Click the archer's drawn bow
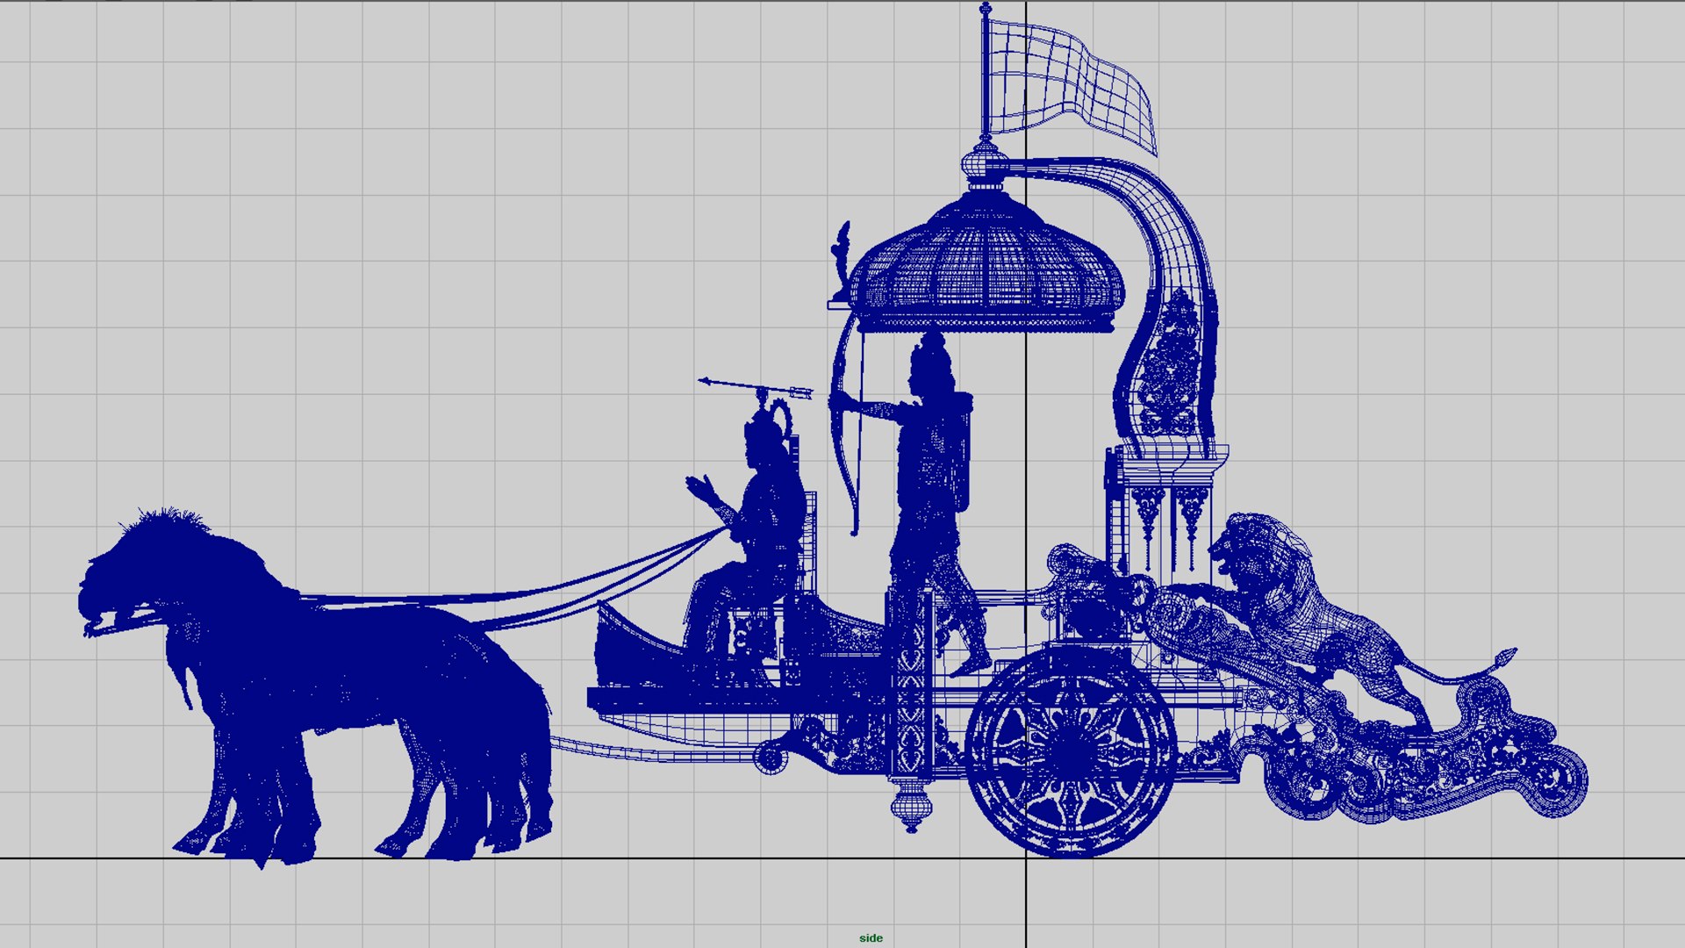 coord(842,465)
